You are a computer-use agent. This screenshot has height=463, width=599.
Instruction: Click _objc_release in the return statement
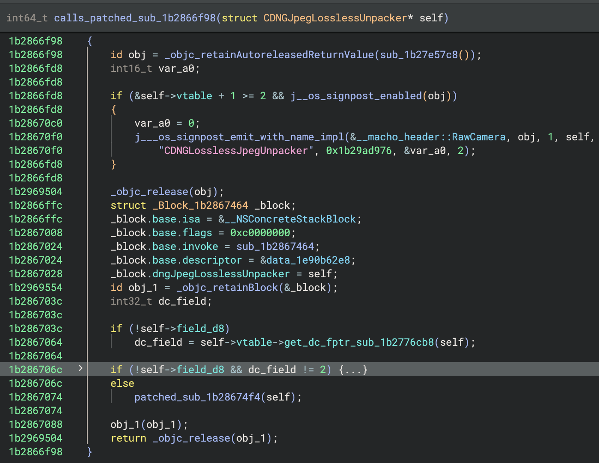tap(191, 438)
